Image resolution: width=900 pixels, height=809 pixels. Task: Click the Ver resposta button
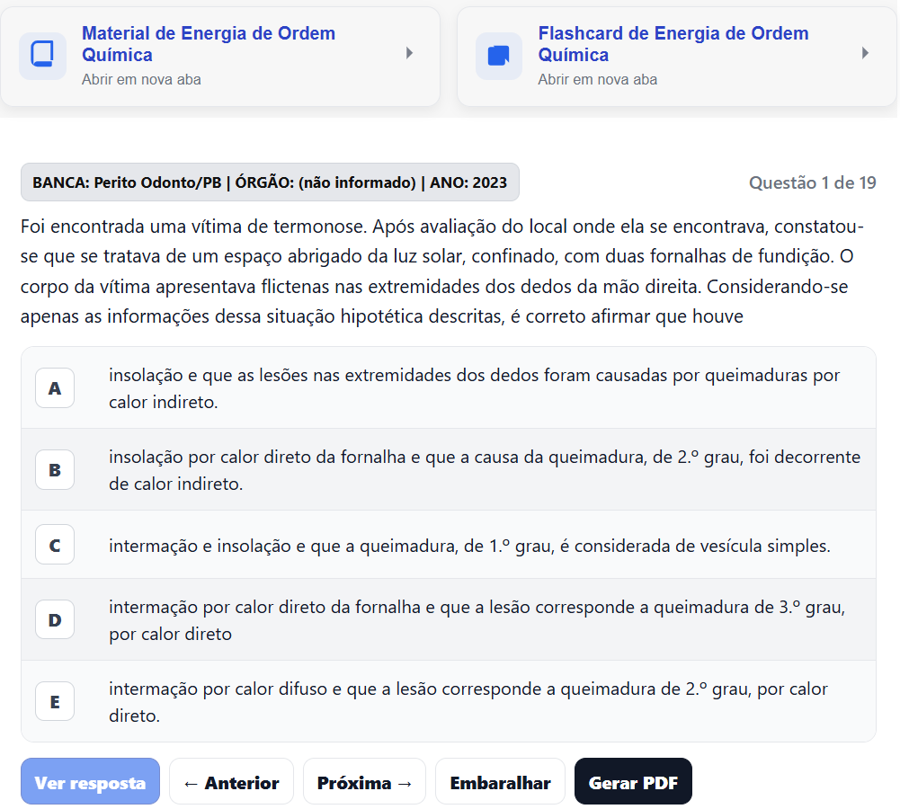tap(89, 781)
